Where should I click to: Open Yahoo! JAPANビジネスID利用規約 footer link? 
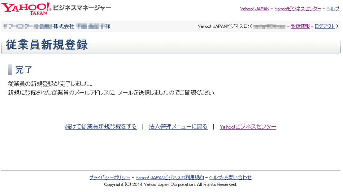(169, 178)
